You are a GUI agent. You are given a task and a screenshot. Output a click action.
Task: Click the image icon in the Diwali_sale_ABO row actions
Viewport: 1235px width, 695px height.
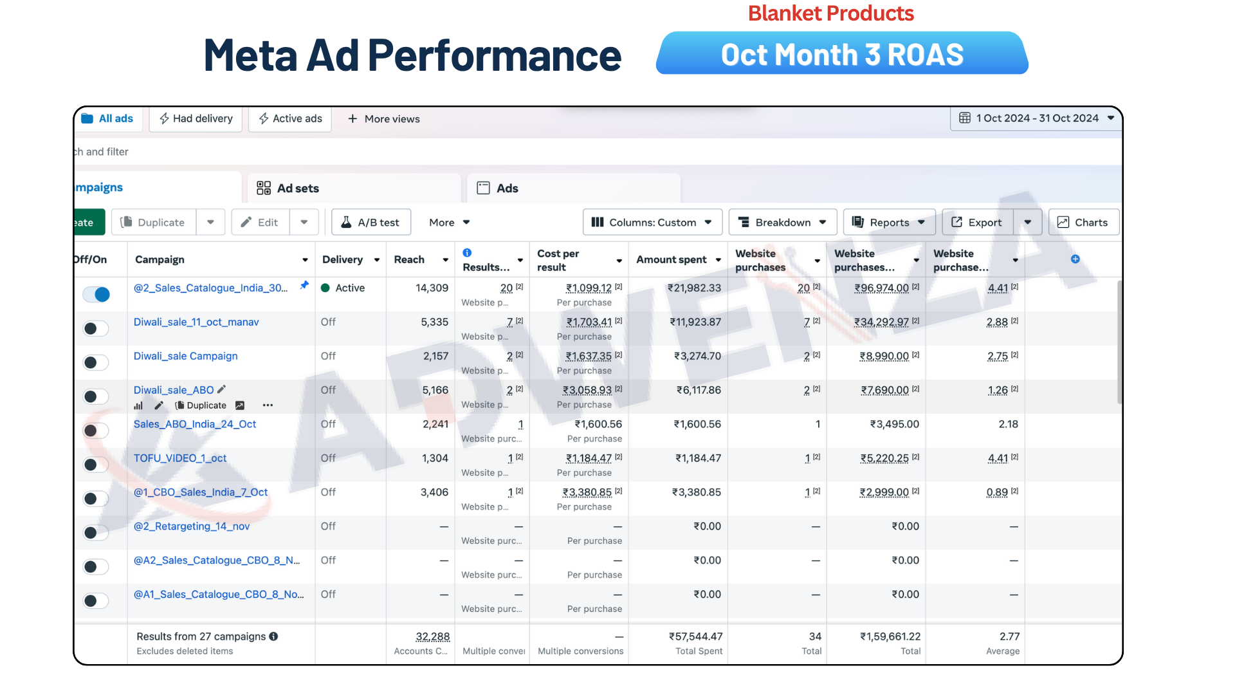click(240, 405)
